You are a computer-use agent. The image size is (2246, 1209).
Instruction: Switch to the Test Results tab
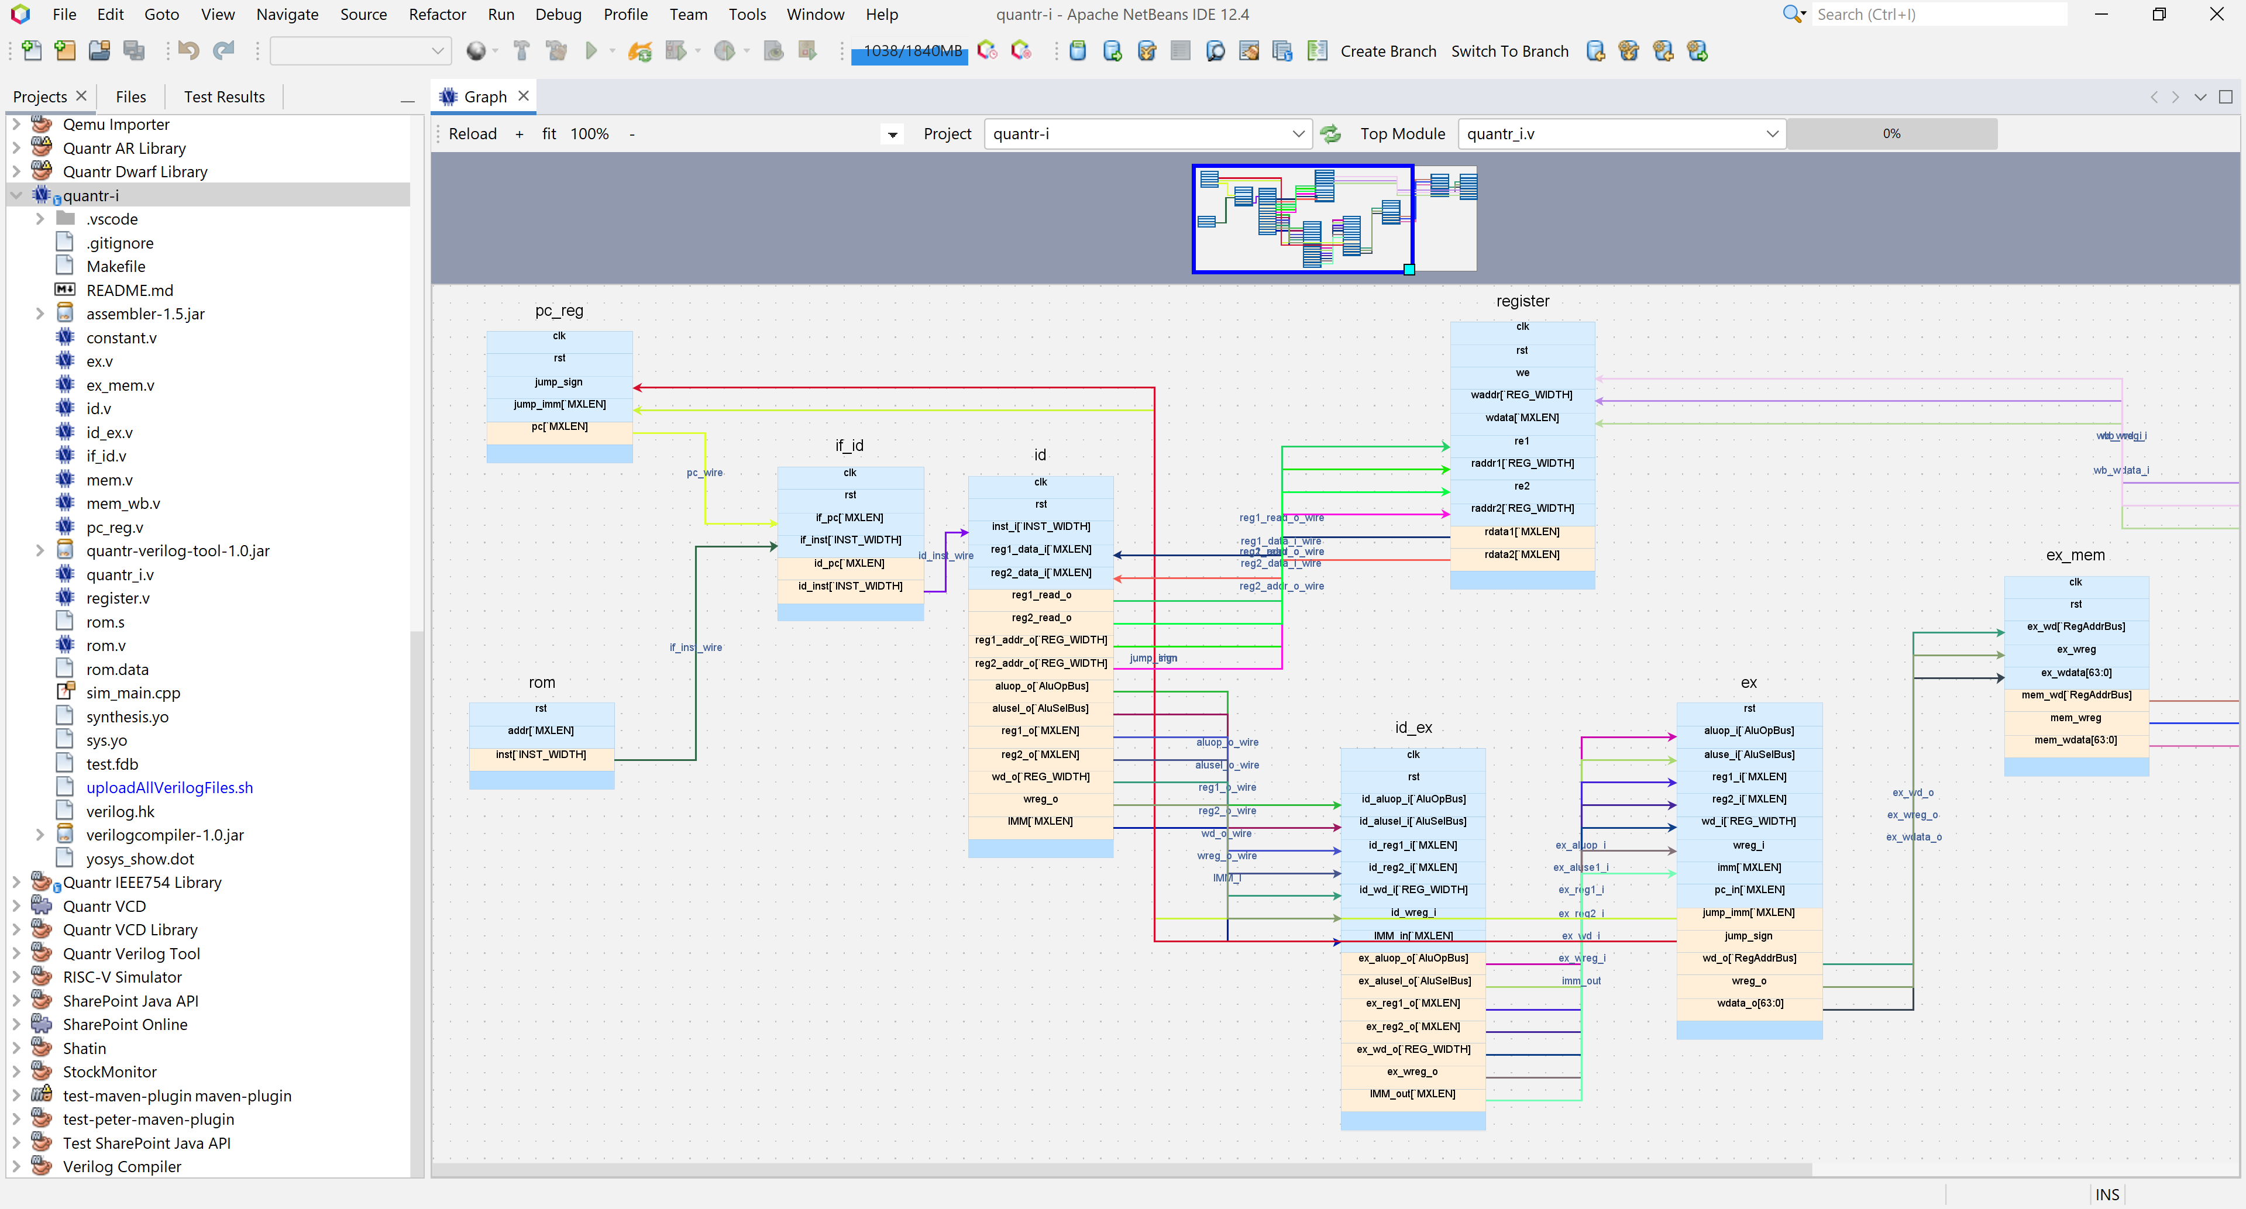click(x=224, y=97)
